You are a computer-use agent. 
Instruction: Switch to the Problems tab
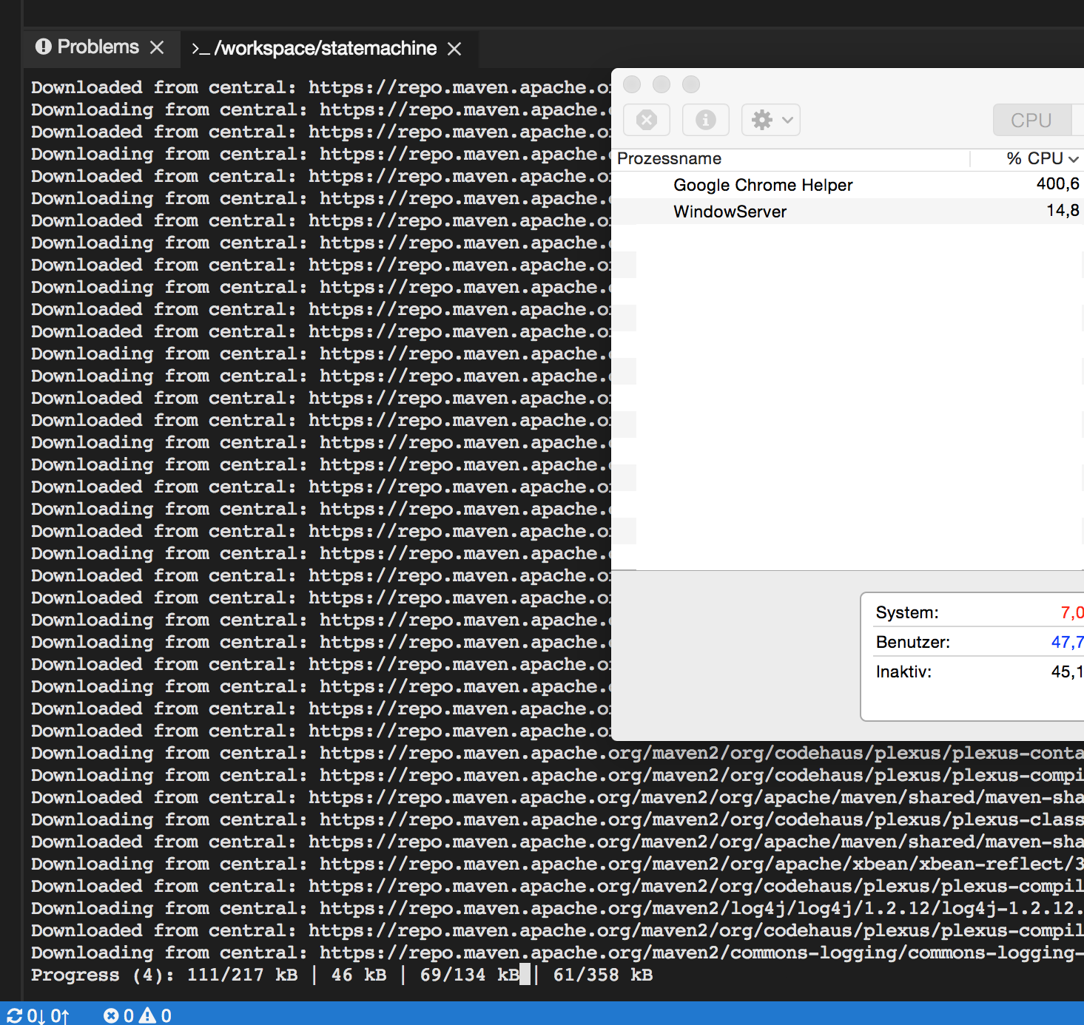[97, 47]
